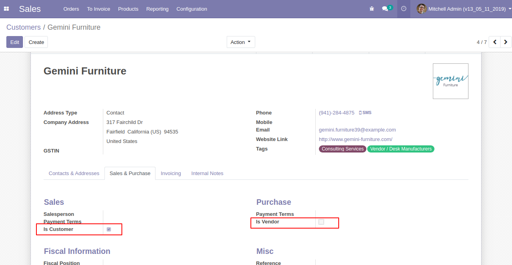
Task: Click the Fiscal Information section heading
Action: coord(77,251)
